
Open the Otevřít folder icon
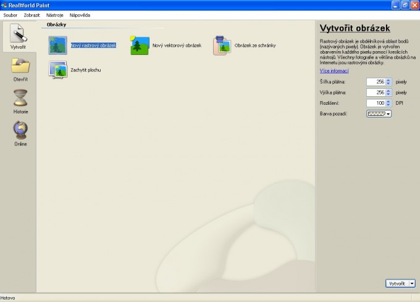pyautogui.click(x=20, y=65)
